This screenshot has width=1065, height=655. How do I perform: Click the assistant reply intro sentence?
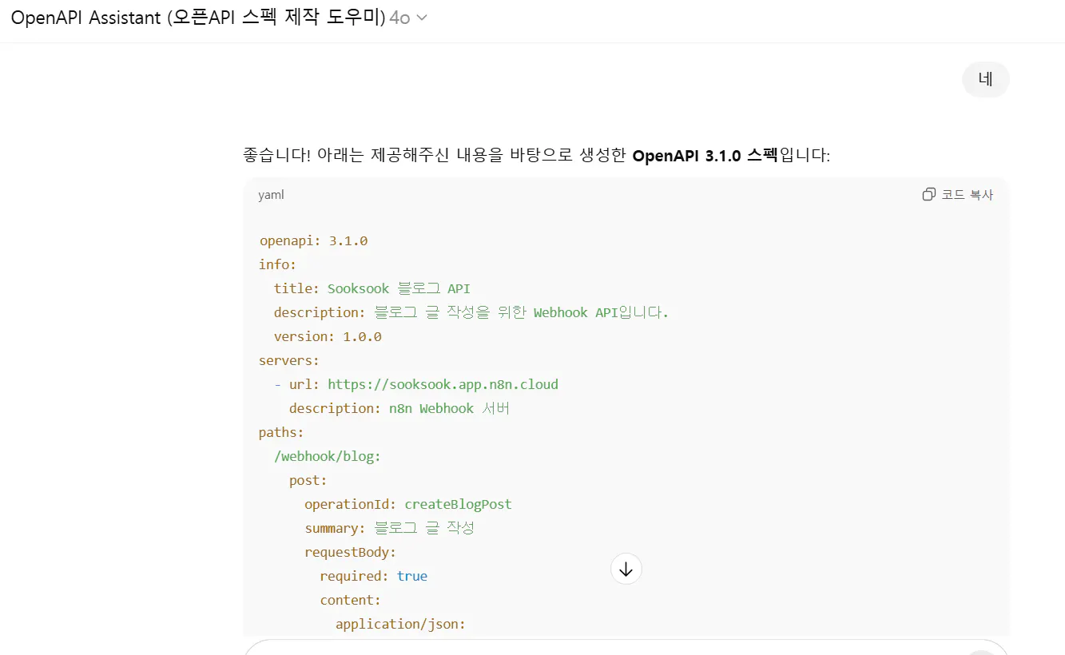click(x=536, y=156)
